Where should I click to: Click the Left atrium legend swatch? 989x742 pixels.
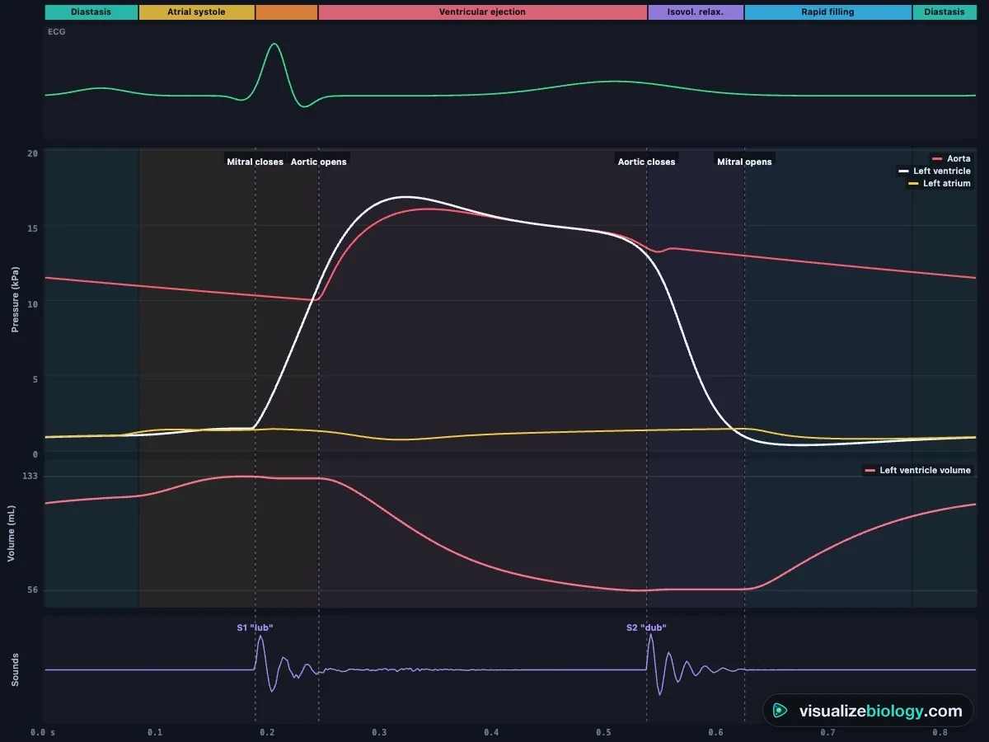click(x=912, y=183)
